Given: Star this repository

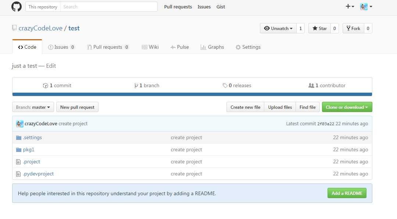Looking at the screenshot, I should tap(319, 28).
